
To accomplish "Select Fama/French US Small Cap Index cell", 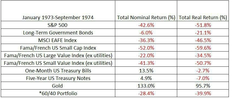I will coord(58,48).
